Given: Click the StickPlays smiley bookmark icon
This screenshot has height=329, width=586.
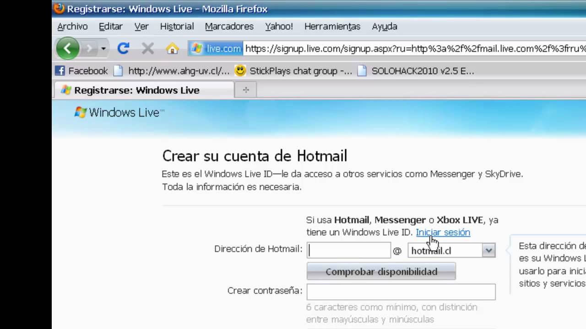Looking at the screenshot, I should 240,71.
